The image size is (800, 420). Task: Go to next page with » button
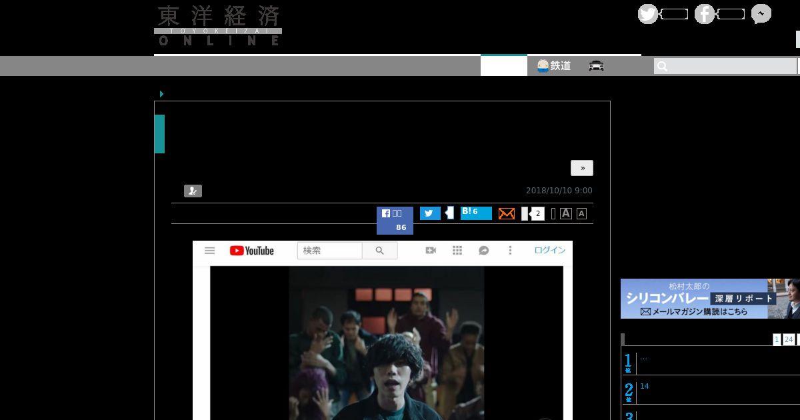pyautogui.click(x=582, y=168)
